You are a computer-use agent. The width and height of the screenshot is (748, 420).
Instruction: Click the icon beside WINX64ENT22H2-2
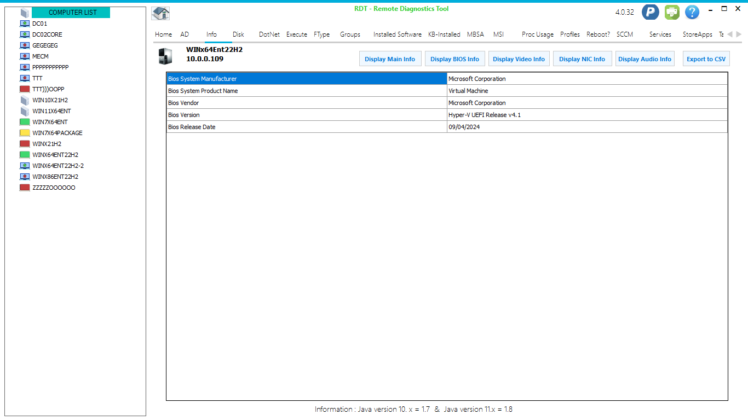click(x=25, y=166)
